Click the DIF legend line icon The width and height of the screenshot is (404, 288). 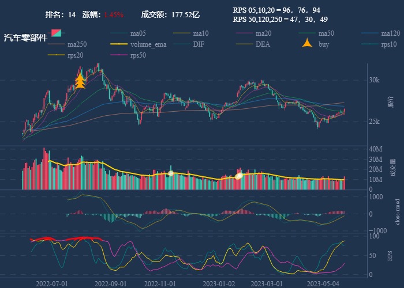pyautogui.click(x=182, y=44)
